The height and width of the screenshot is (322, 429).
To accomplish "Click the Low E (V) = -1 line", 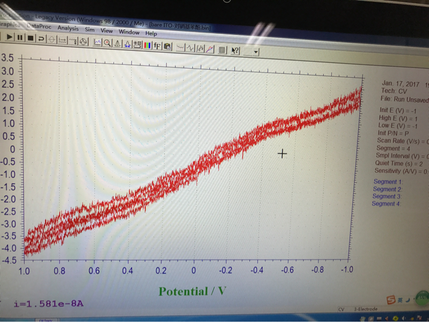I will pos(398,126).
